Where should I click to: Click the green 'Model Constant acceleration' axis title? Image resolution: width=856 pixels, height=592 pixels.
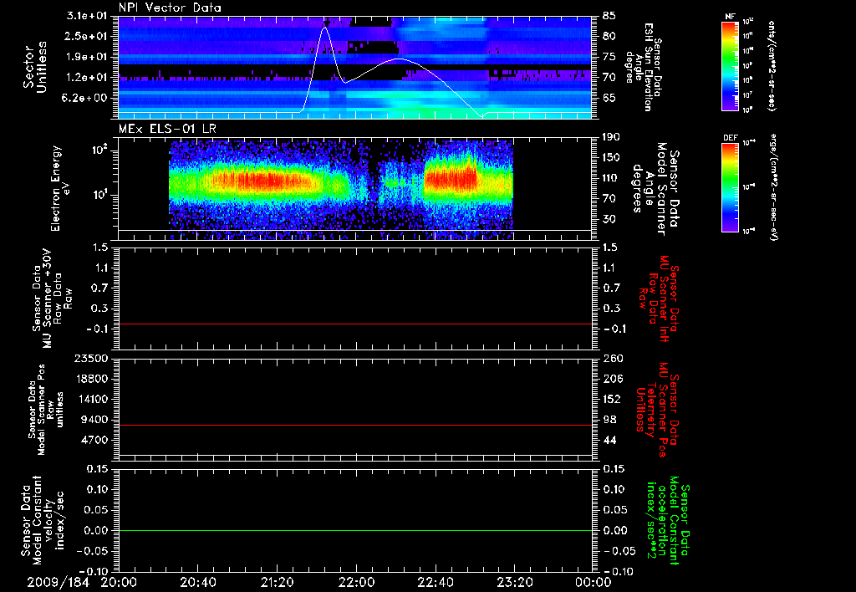point(668,520)
